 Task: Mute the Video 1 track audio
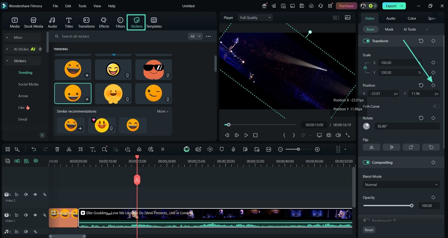click(x=26, y=215)
